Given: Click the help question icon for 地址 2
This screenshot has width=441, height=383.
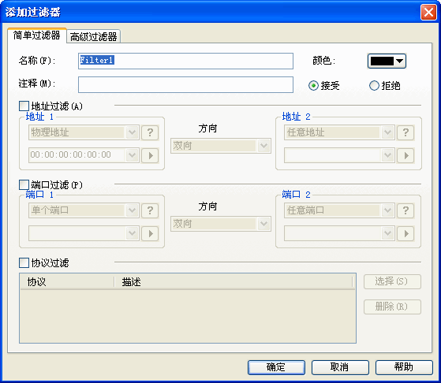Looking at the screenshot, I should (405, 132).
